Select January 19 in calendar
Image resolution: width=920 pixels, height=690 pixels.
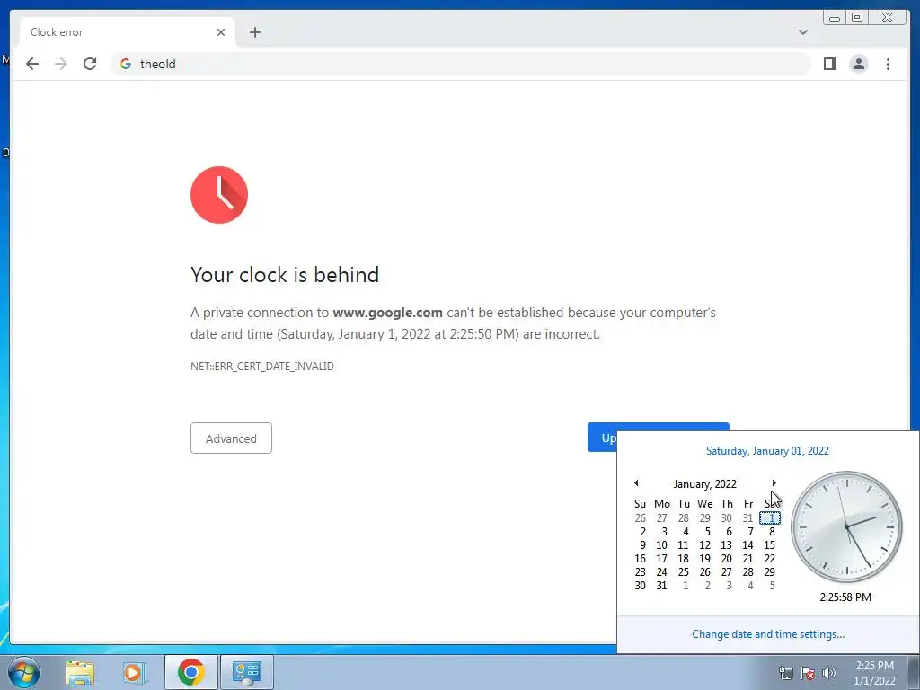(704, 559)
